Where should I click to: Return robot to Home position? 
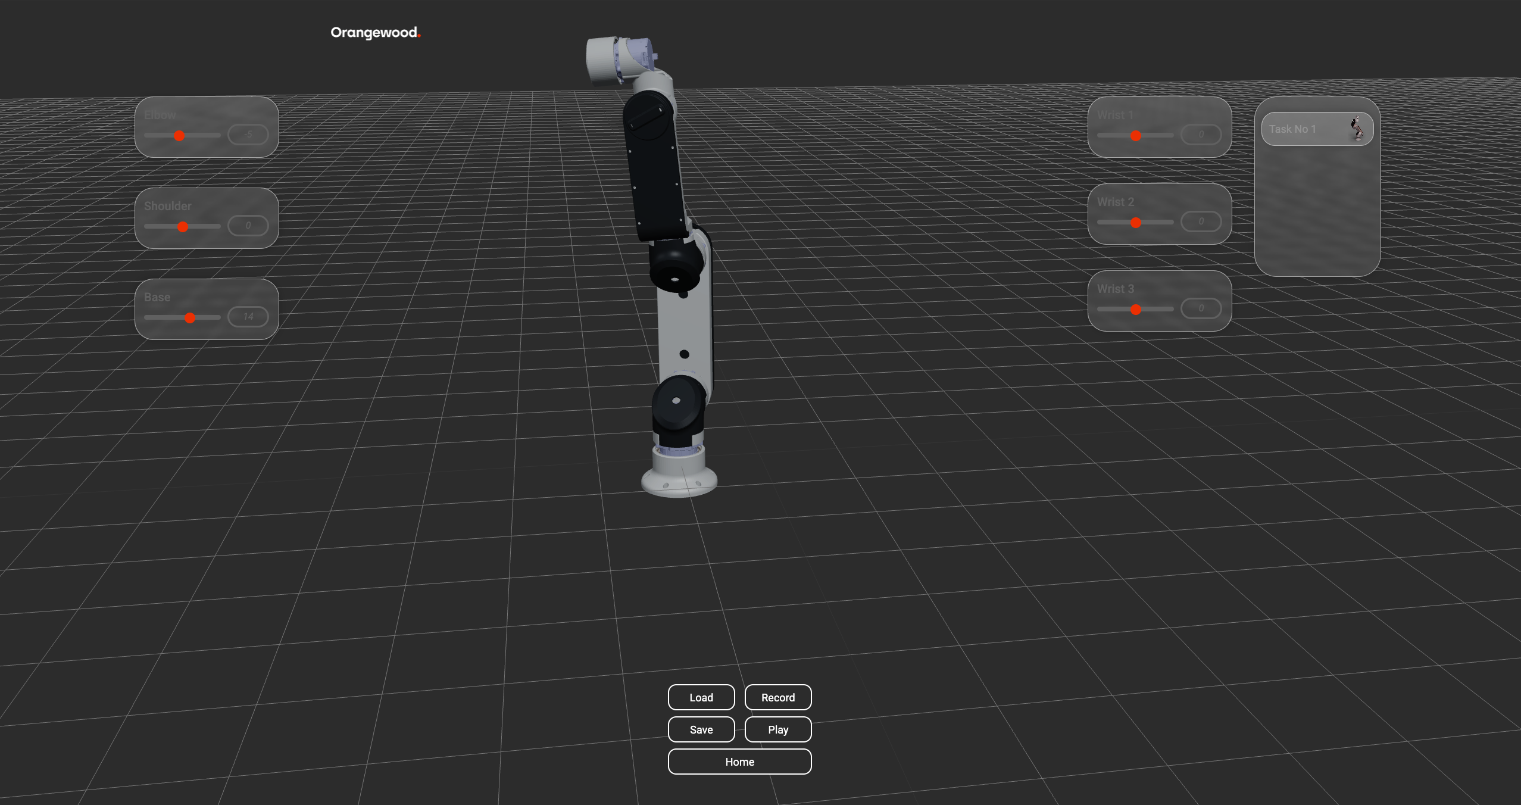(740, 762)
